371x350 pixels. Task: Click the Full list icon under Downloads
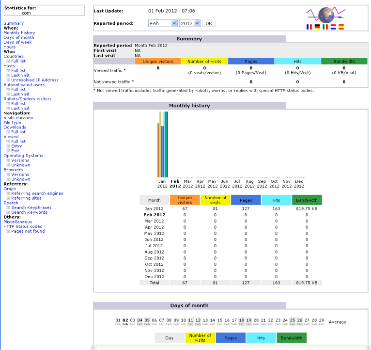click(x=8, y=132)
